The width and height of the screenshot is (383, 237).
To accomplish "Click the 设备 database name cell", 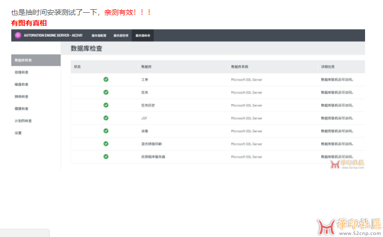I will pyautogui.click(x=145, y=131).
